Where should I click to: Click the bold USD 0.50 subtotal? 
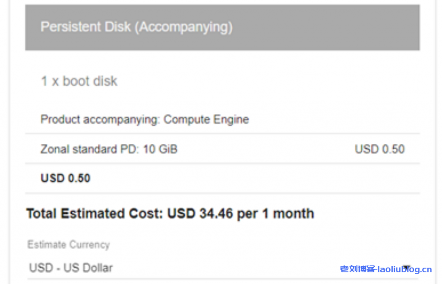pyautogui.click(x=65, y=178)
